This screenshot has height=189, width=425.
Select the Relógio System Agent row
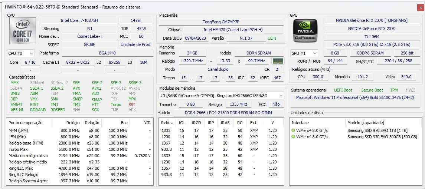coord(80,181)
